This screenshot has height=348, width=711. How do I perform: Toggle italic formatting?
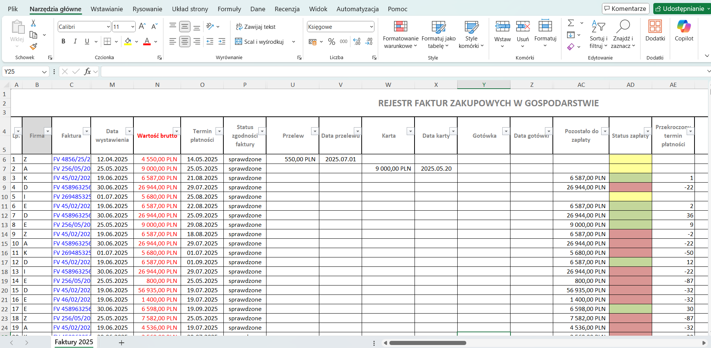(x=75, y=42)
